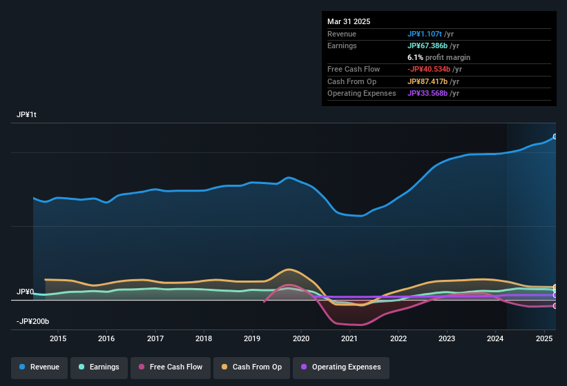Click the JP¥1t y-axis label
Screen dimensions: 567x386
click(26, 114)
